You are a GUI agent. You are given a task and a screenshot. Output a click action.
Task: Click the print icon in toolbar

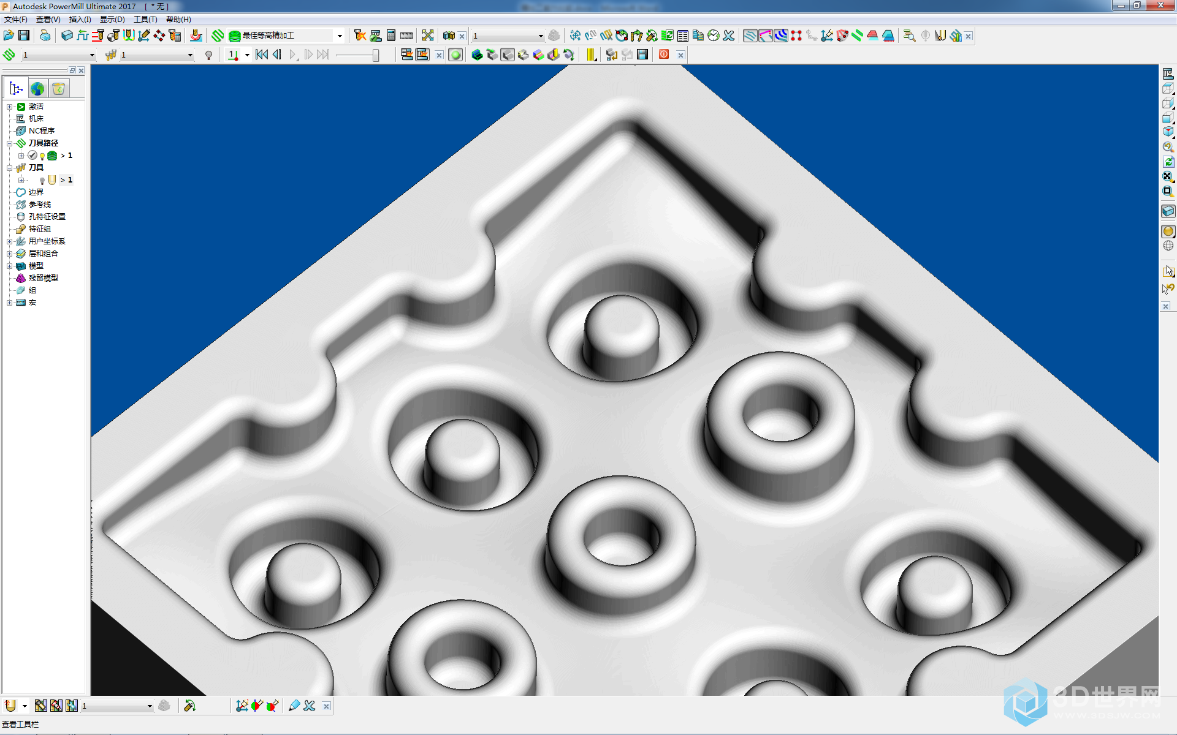(x=45, y=36)
